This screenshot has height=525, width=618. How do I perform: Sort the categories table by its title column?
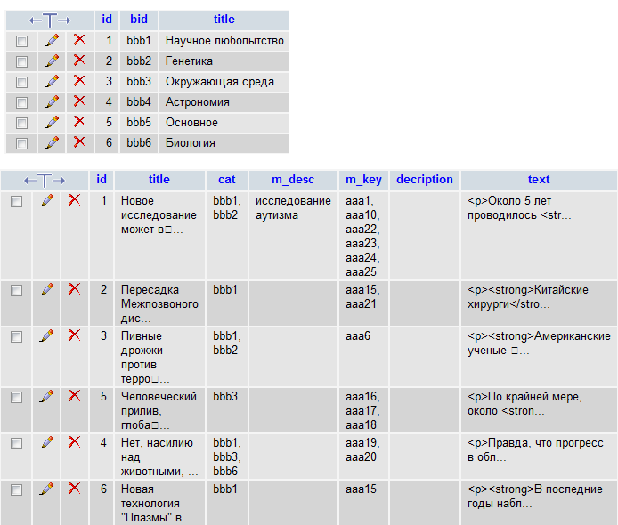(x=224, y=20)
